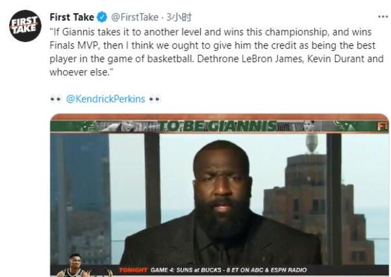The height and width of the screenshot is (277, 391).
Task: Open the @KendrickPerkins mention
Action: click(106, 99)
